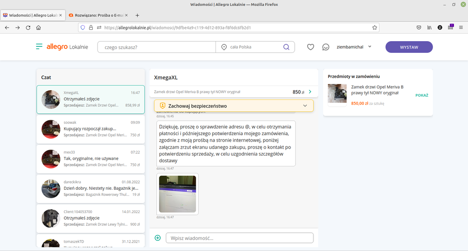Click ordered item thumbnail in Przedmioty w zamówieniu

tap(337, 93)
